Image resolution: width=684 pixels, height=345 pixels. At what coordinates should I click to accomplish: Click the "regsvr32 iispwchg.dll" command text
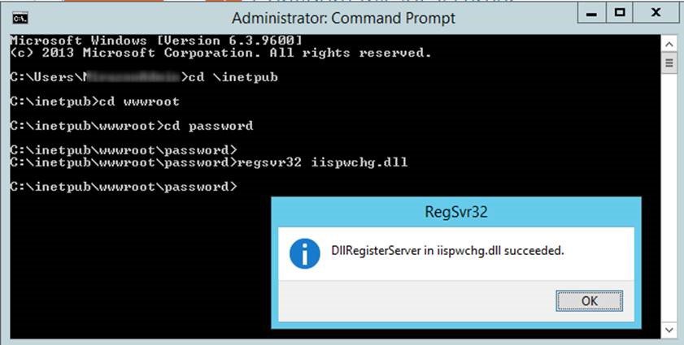coord(322,162)
